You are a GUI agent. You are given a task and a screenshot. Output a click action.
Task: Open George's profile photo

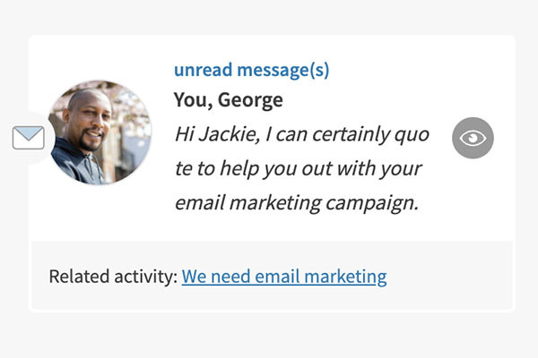tap(101, 132)
